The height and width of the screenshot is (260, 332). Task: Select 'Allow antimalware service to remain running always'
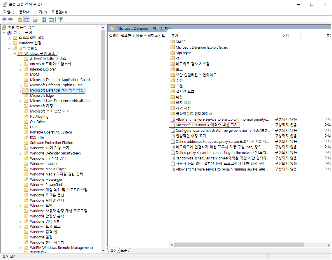222,169
